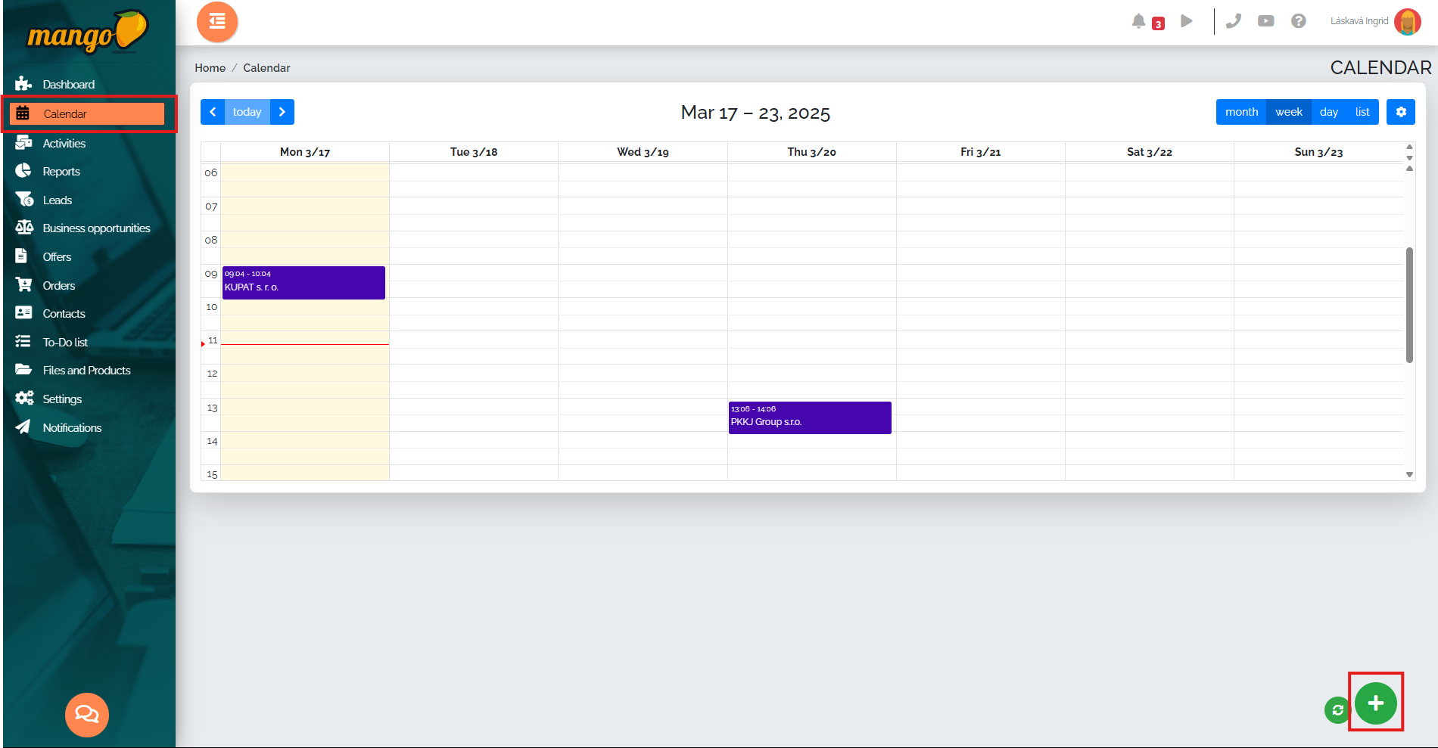
Task: Open Orders menu item
Action: pos(59,286)
